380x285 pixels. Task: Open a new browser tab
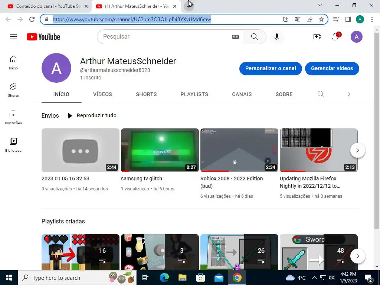[x=189, y=6]
